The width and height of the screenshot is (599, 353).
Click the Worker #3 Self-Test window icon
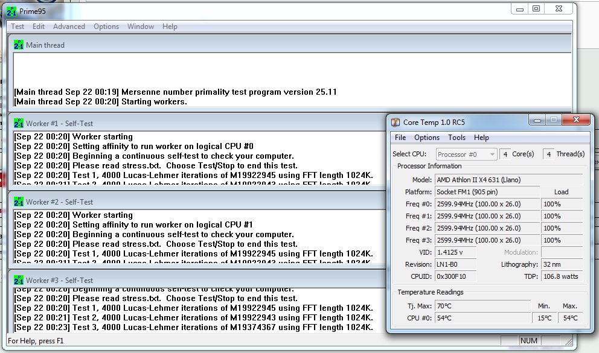(19, 280)
